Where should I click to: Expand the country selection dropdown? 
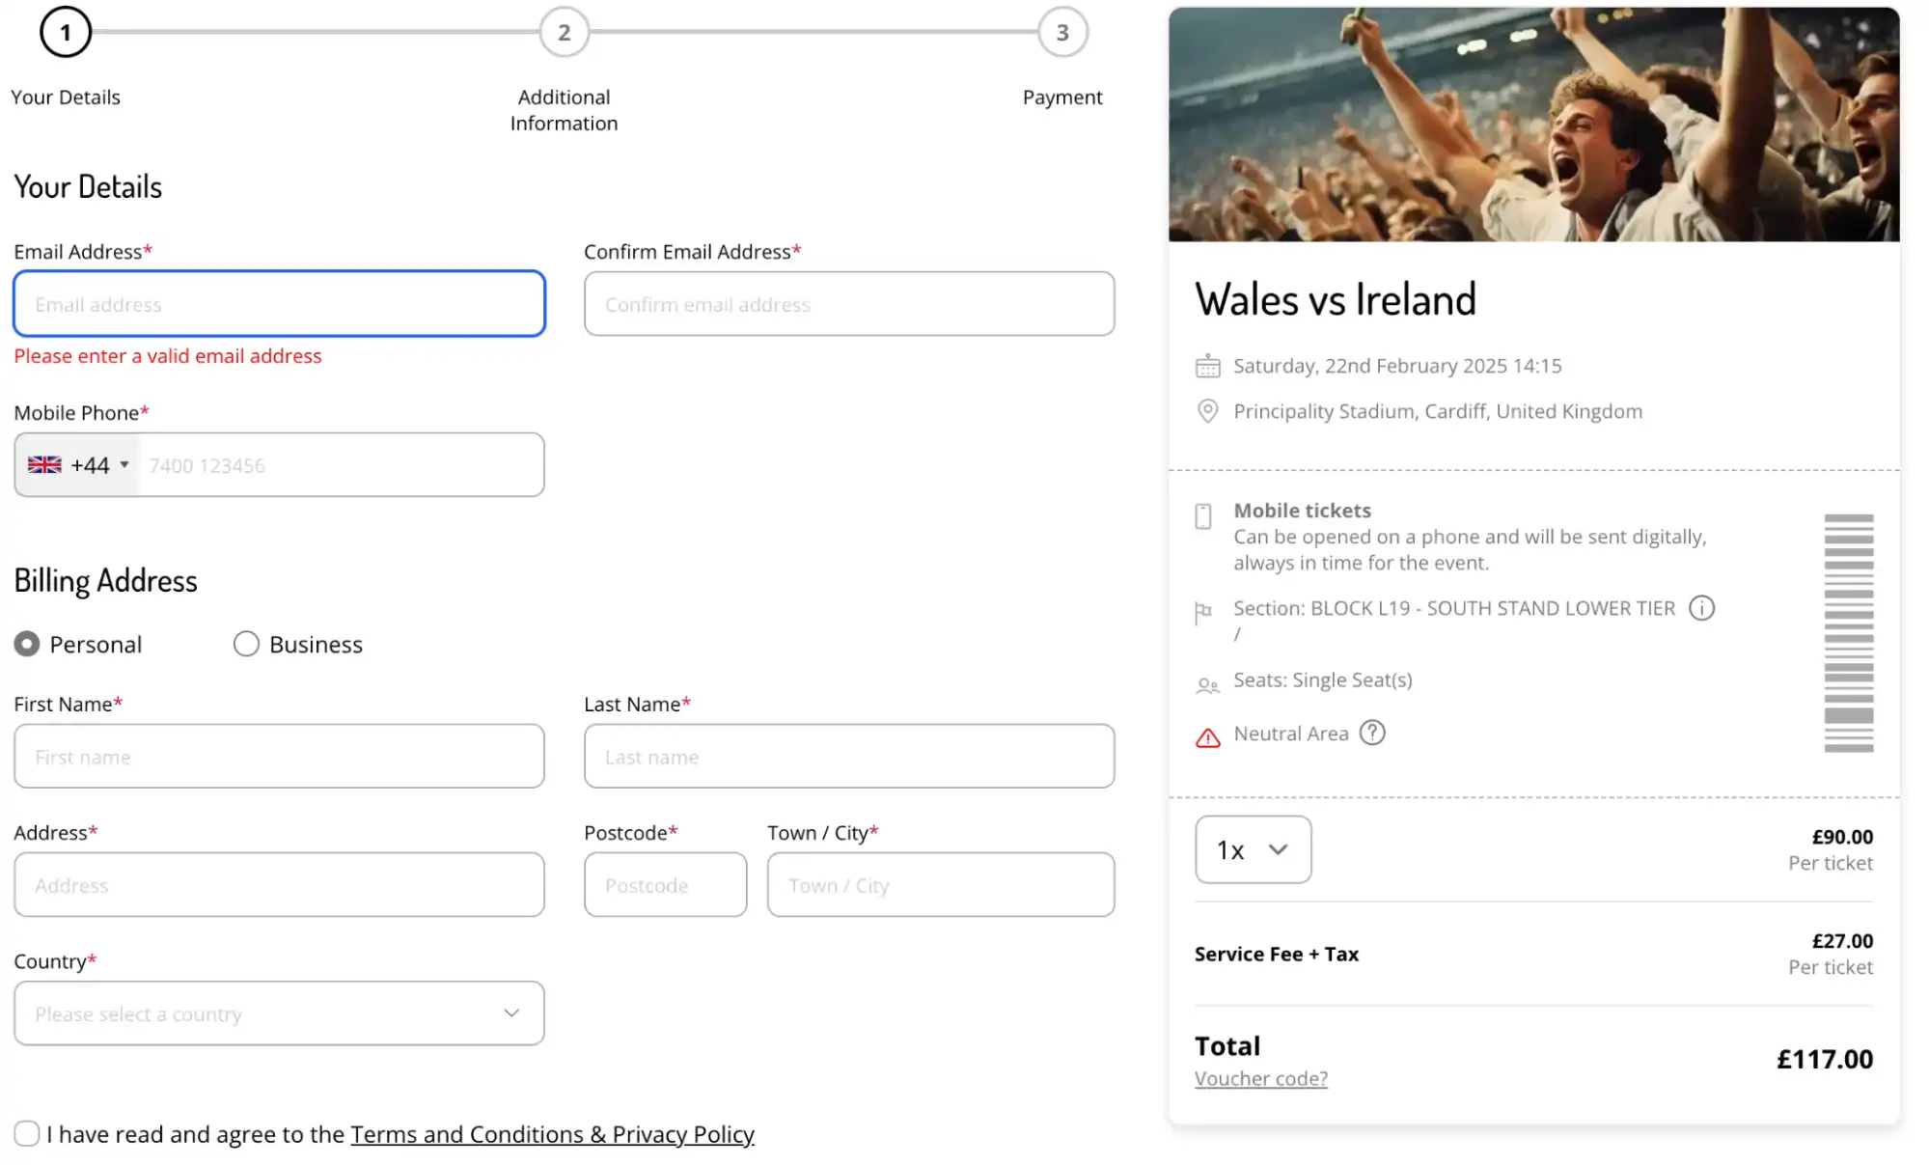coord(279,1013)
